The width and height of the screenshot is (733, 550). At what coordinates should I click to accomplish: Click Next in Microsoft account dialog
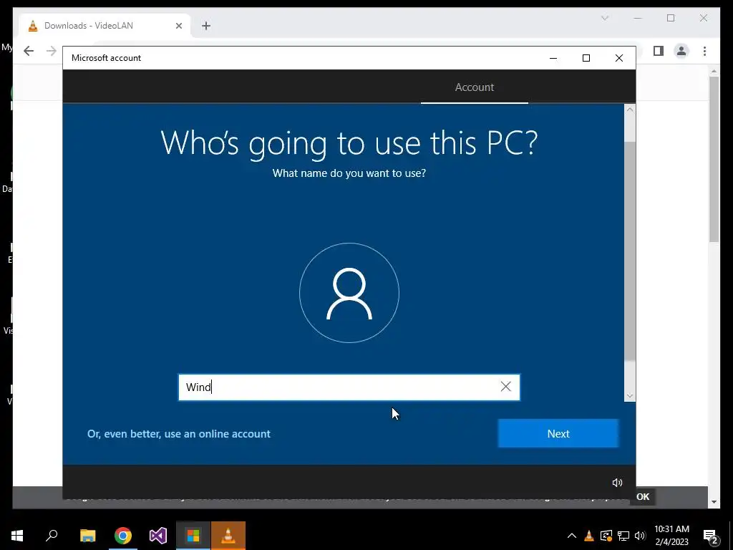(558, 433)
